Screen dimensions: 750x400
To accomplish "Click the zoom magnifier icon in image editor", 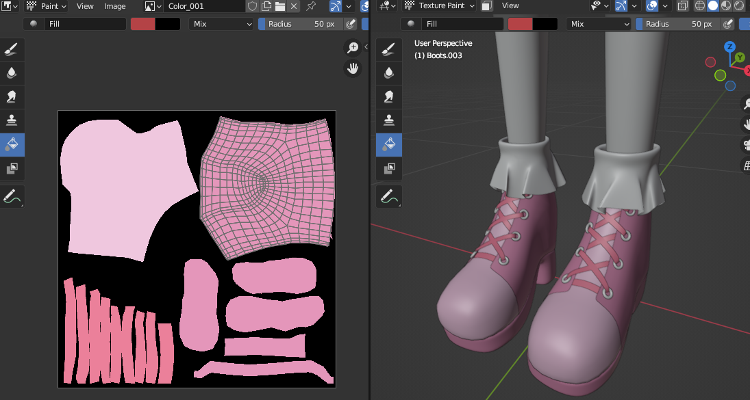I will (353, 47).
